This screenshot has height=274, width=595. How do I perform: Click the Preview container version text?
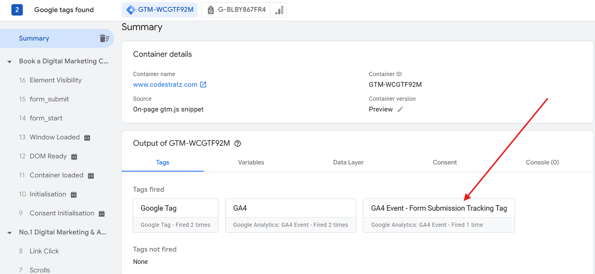pos(381,109)
